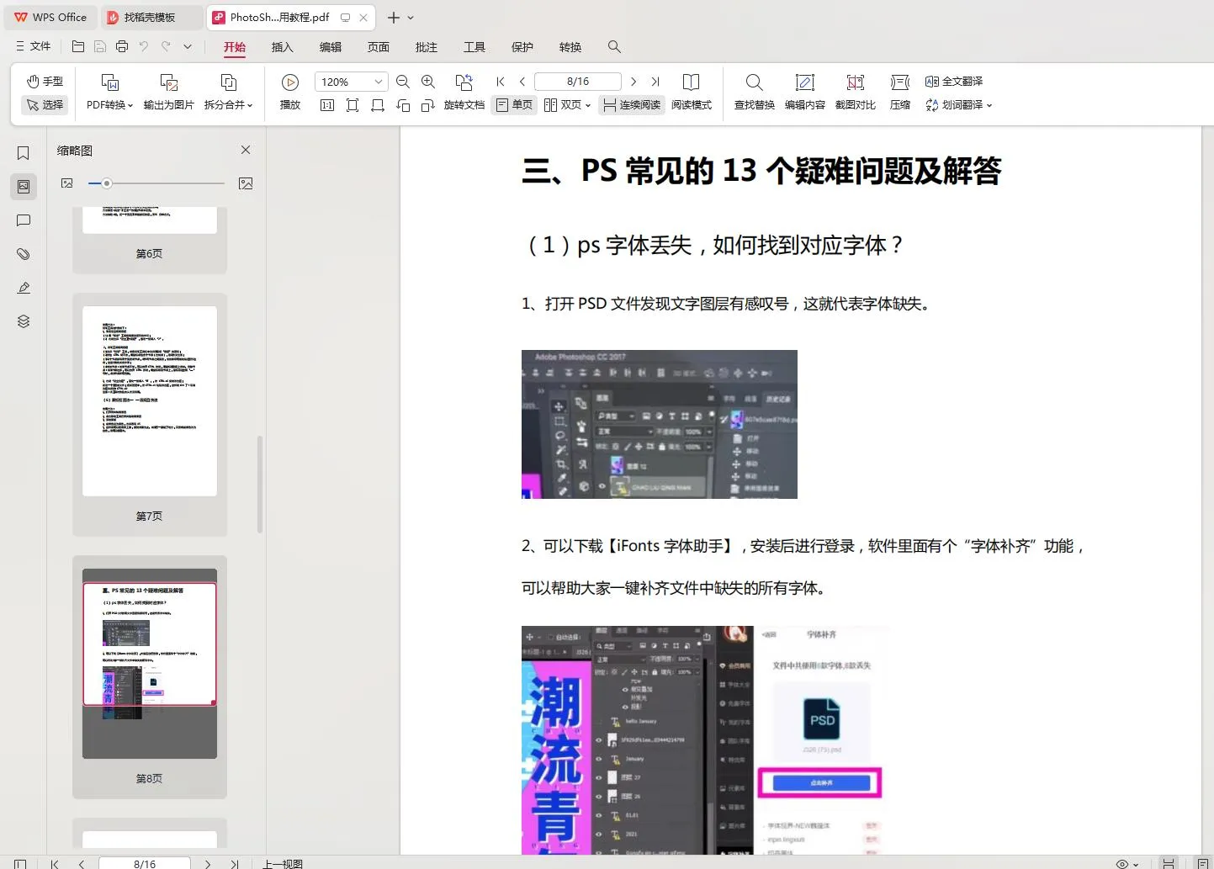The width and height of the screenshot is (1214, 869).
Task: Close the 缩略图 thumbnail panel
Action: pos(246,150)
